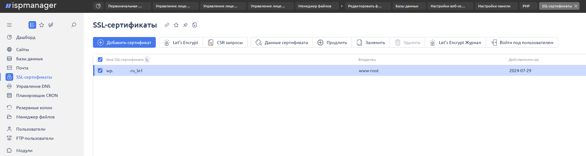Close the SSL-сертификаты tab
Image resolution: width=586 pixels, height=156 pixels.
tap(576, 6)
